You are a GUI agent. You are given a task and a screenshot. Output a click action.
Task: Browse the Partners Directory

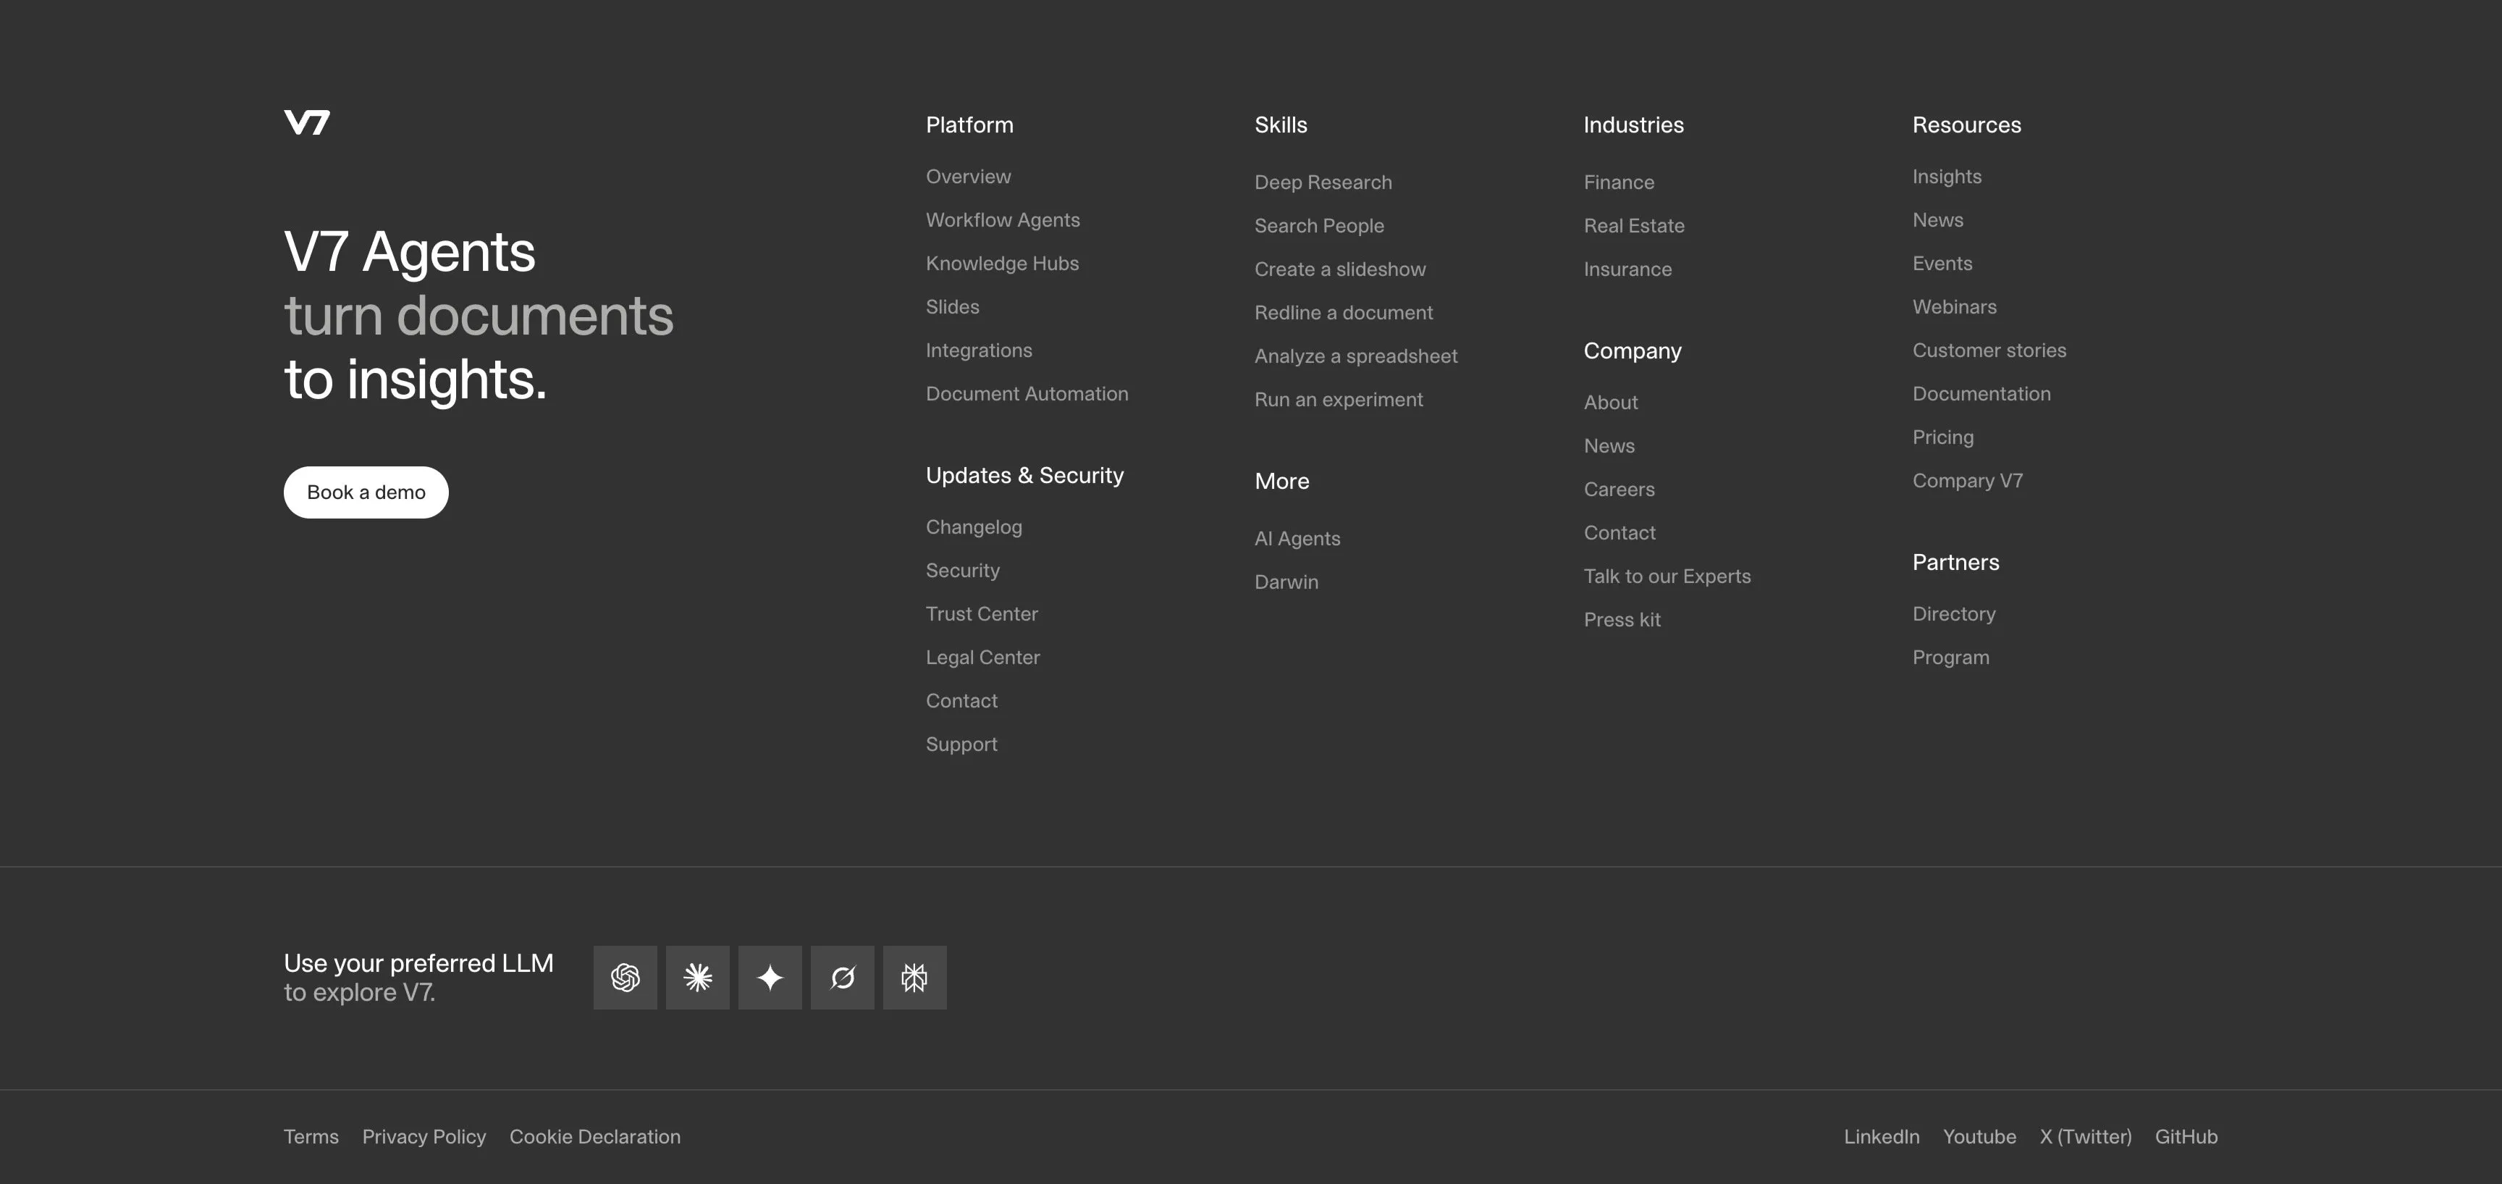pos(1954,614)
